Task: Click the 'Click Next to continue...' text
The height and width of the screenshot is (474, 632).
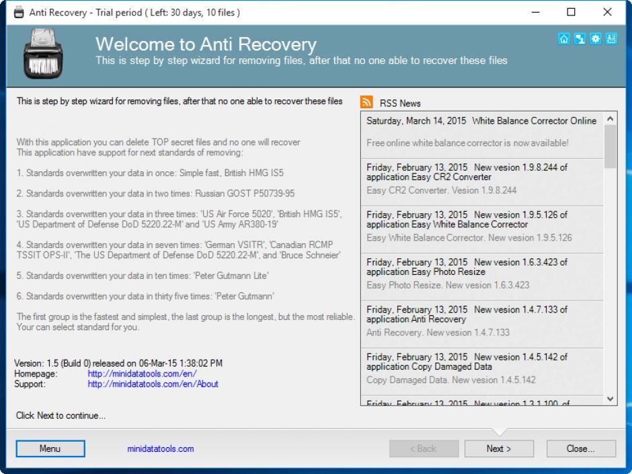Action: [61, 416]
